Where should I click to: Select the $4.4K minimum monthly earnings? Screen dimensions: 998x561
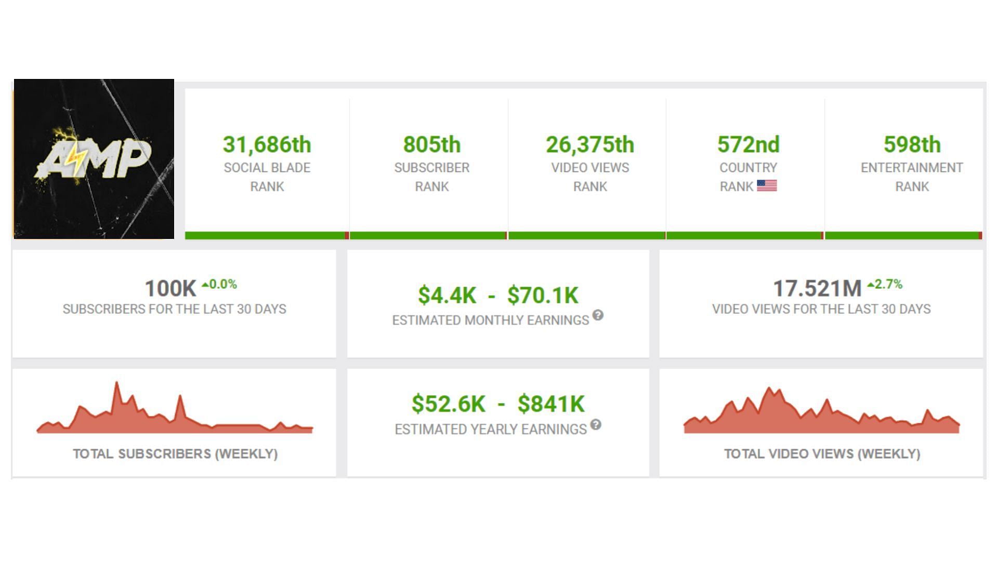[x=447, y=296]
